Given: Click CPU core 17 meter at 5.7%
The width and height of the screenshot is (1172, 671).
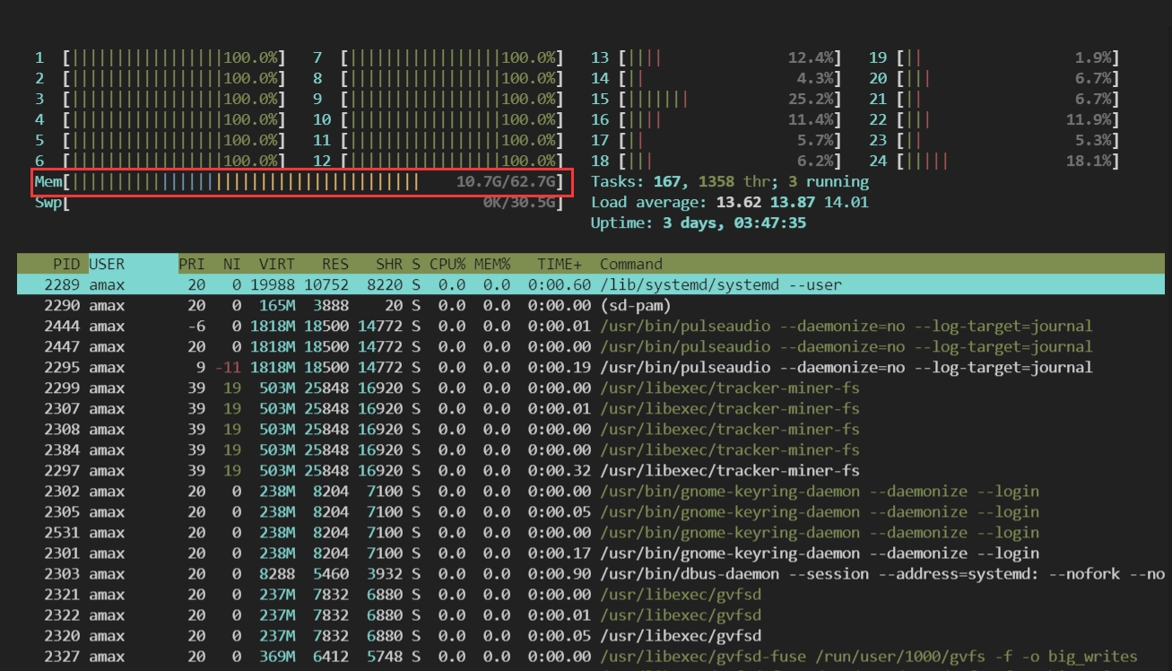Looking at the screenshot, I should pyautogui.click(x=716, y=140).
